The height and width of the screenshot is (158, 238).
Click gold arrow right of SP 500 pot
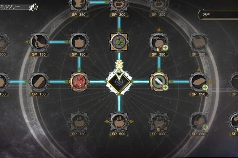[132, 121]
